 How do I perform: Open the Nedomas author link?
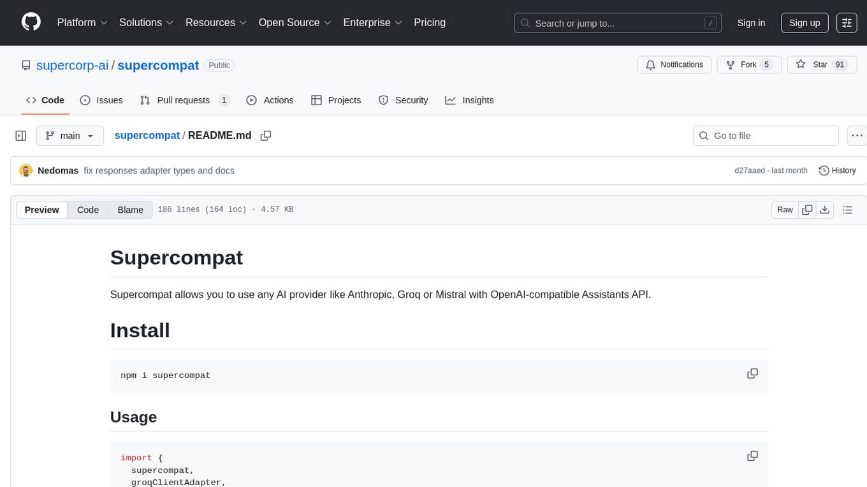[58, 171]
